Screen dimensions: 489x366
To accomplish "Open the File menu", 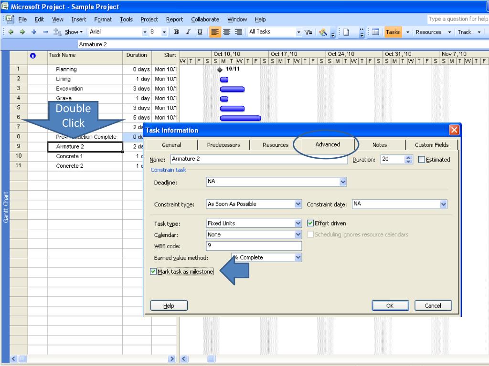I will point(22,19).
